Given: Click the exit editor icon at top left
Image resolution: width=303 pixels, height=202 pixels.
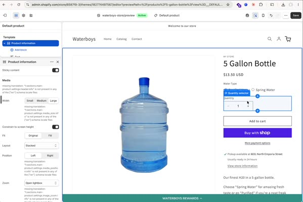Looking at the screenshot, I should 5,16.
